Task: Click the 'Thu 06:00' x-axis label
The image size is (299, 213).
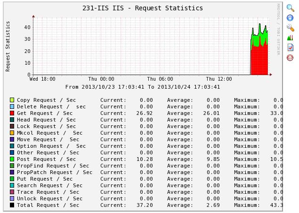Action: [x=160, y=79]
